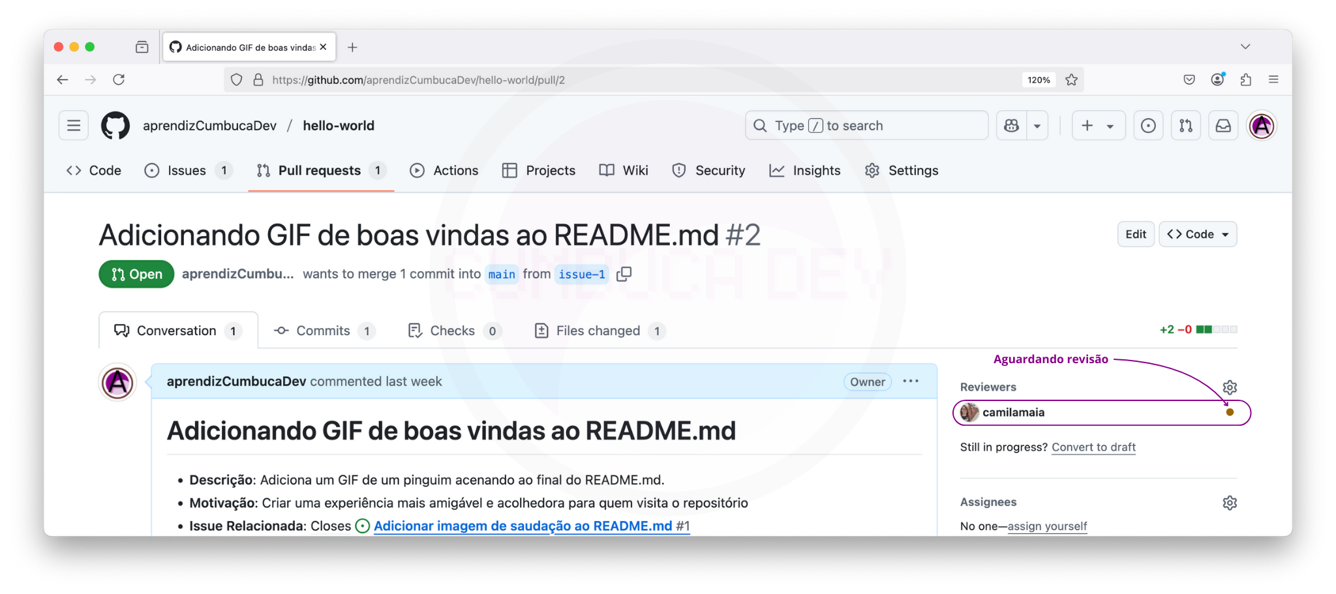Open the hamburger navigation menu
Image resolution: width=1336 pixels, height=594 pixels.
pyautogui.click(x=74, y=126)
